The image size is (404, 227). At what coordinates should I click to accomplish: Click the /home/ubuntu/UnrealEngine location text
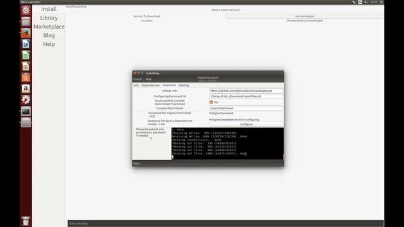(x=304, y=21)
